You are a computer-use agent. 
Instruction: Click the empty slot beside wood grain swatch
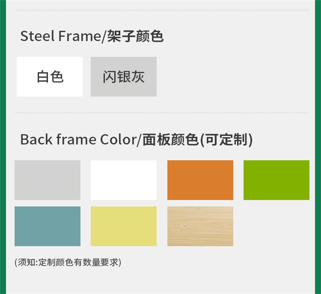(x=276, y=226)
